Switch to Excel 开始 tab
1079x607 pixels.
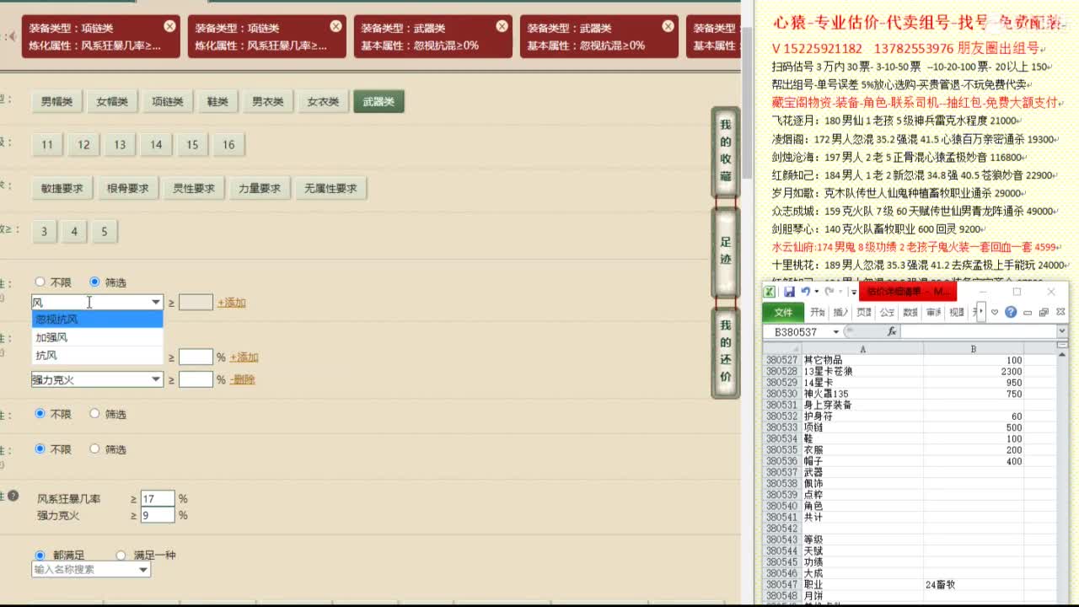click(x=818, y=312)
